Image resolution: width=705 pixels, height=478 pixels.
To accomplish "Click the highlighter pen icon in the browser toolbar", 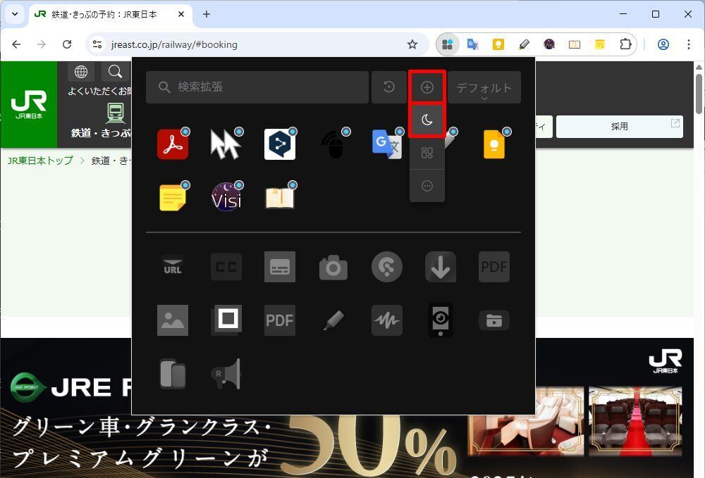I will click(523, 44).
